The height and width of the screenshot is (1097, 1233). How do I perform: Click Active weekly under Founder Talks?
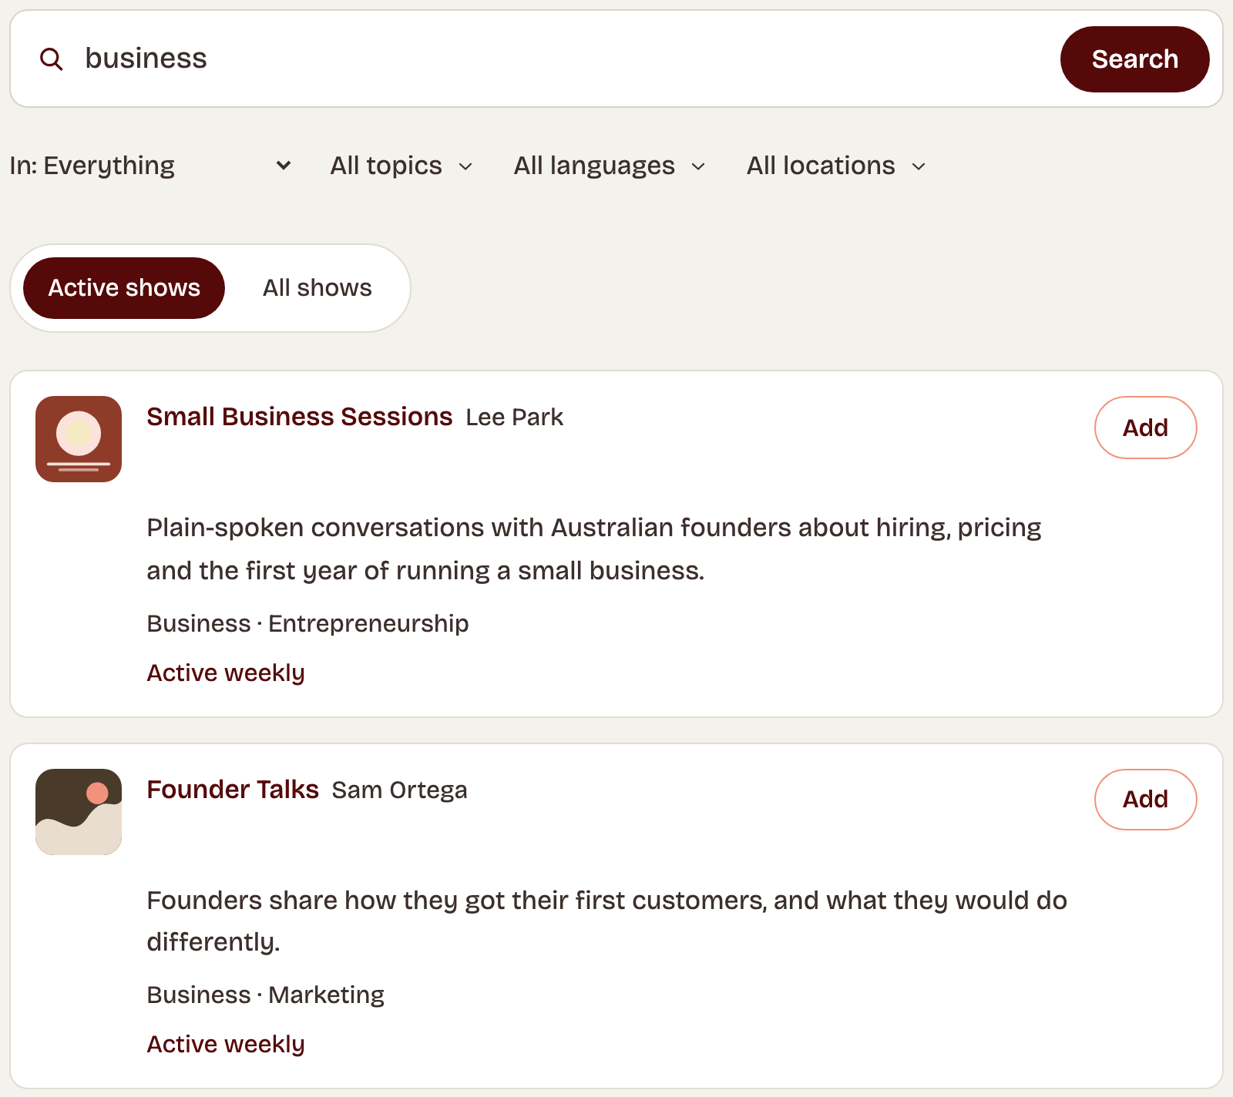pos(226,1045)
